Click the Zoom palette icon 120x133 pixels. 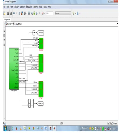pos(4,30)
